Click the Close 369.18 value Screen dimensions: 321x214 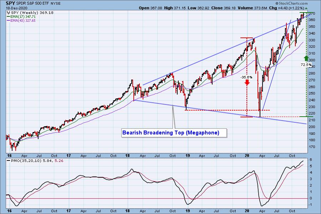point(224,8)
